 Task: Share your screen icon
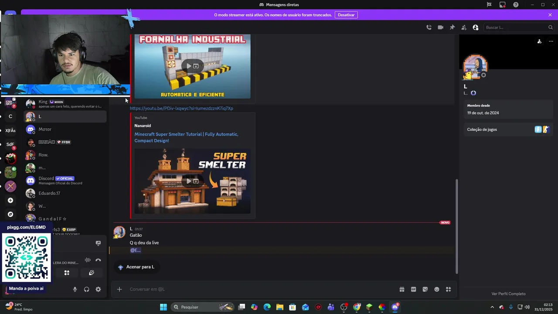click(x=98, y=243)
